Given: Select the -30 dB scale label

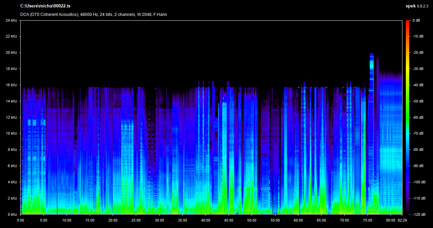Looking at the screenshot, I should pyautogui.click(x=417, y=69).
